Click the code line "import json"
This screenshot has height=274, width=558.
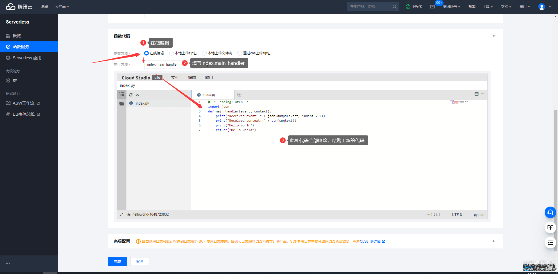point(219,107)
